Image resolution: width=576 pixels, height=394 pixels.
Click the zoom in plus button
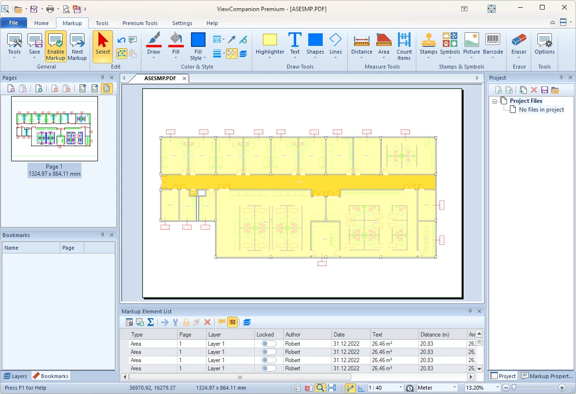pyautogui.click(x=562, y=387)
